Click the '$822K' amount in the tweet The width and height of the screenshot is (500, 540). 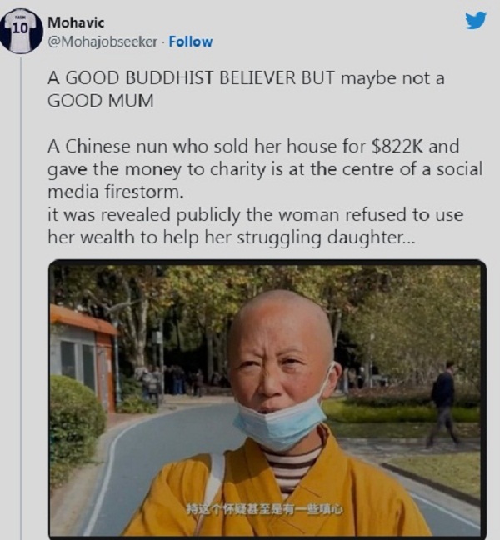click(397, 147)
